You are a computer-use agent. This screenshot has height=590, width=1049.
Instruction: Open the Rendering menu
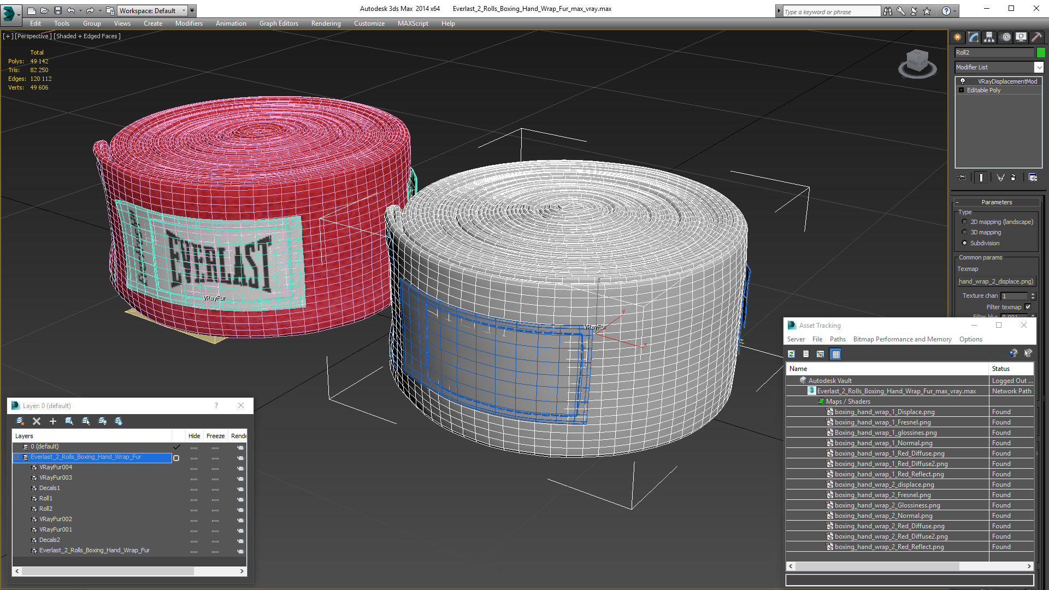326,23
